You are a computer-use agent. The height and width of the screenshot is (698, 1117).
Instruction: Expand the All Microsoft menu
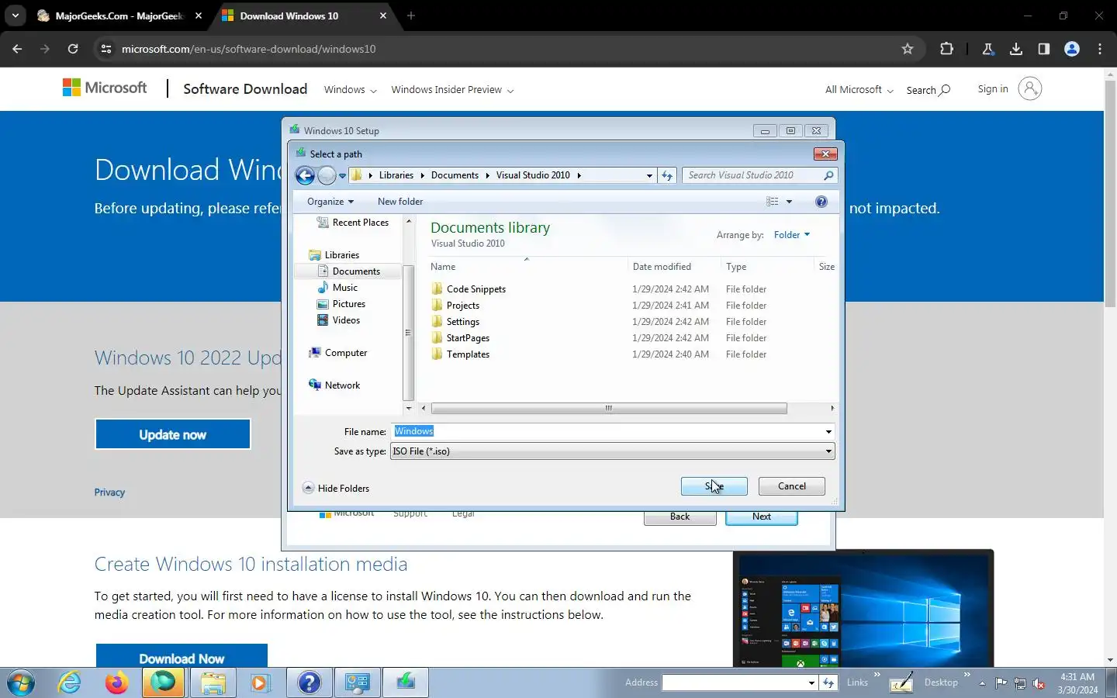pos(859,90)
